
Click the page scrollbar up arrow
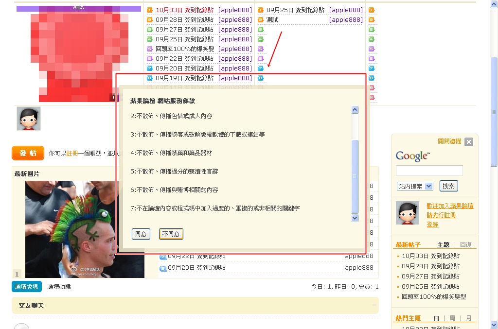coord(494,4)
